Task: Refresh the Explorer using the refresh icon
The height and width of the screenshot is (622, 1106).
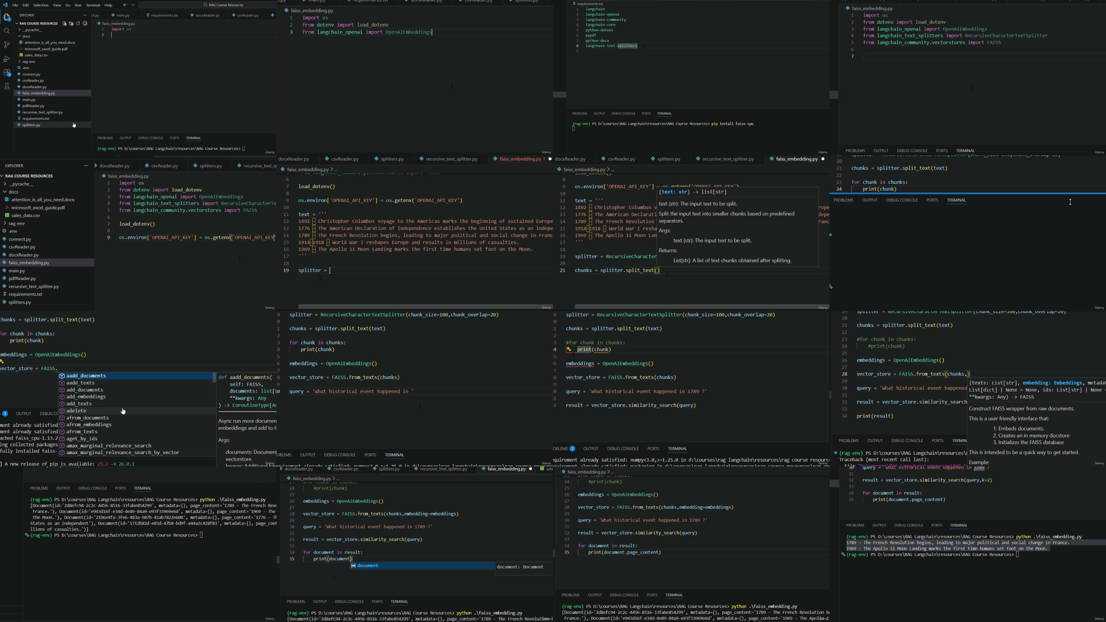Action: point(78,23)
